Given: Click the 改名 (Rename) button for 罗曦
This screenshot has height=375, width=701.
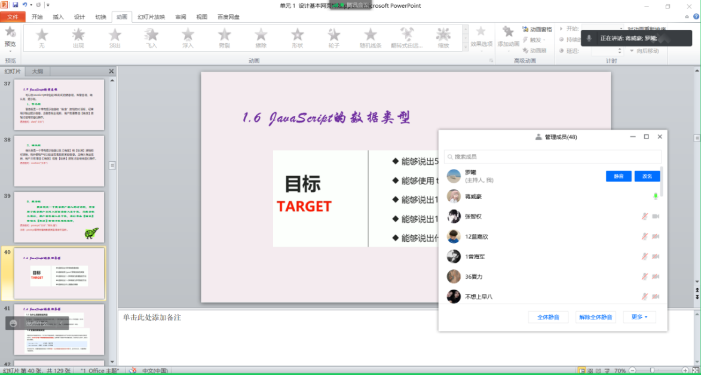Looking at the screenshot, I should point(647,176).
